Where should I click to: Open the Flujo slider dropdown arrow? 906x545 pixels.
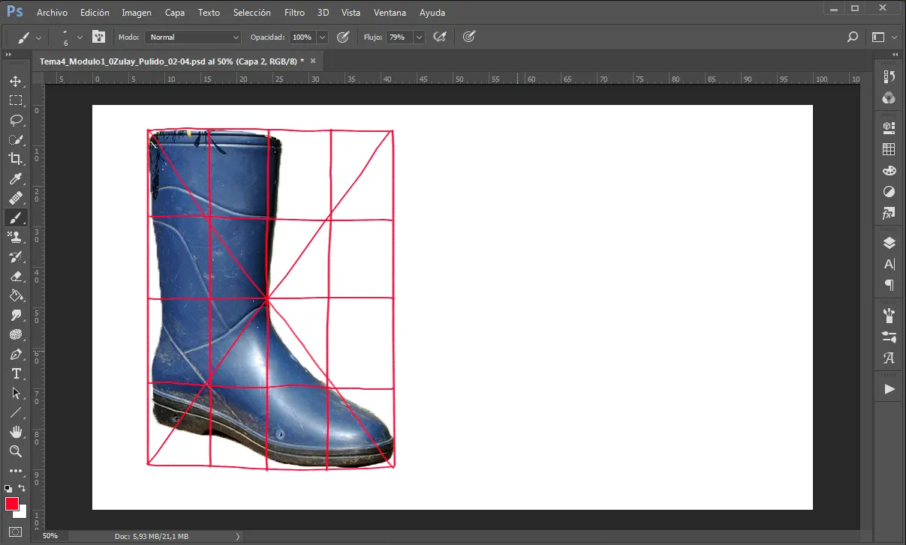coord(420,37)
